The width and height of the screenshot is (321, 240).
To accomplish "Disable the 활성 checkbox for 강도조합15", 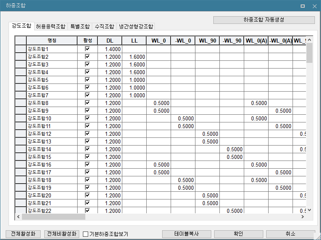I will coord(87,157).
